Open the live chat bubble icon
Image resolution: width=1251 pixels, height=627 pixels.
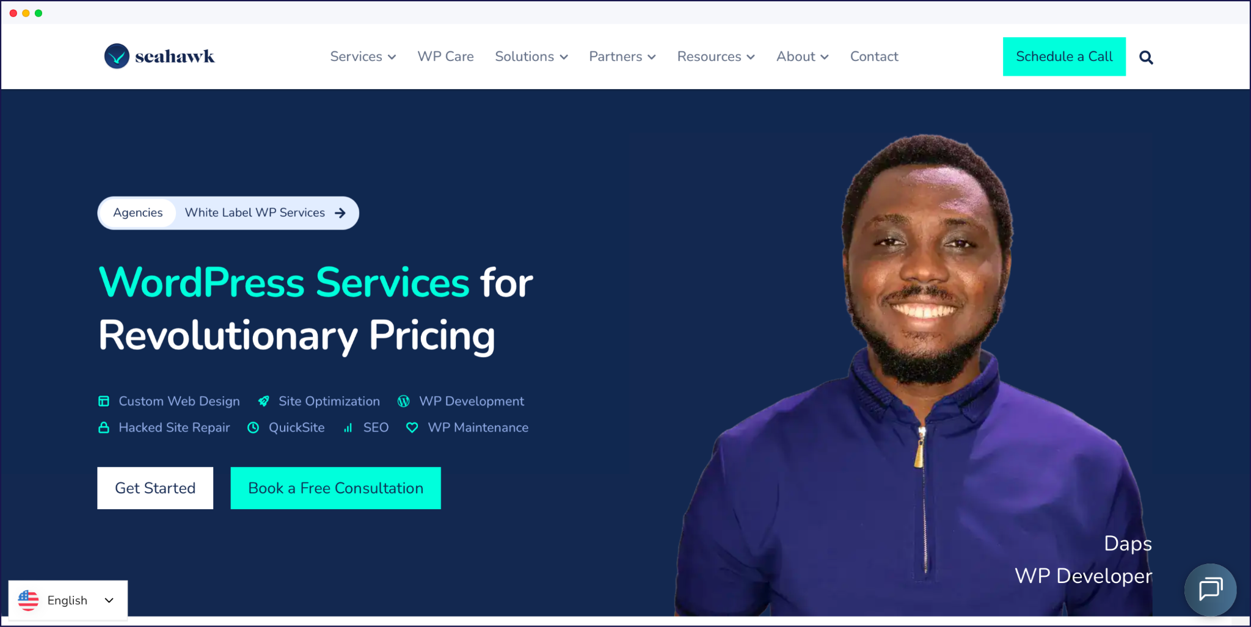point(1210,589)
